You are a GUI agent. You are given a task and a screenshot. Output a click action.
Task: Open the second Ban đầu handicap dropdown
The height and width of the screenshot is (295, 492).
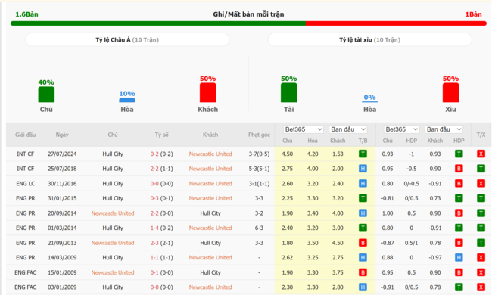click(444, 129)
